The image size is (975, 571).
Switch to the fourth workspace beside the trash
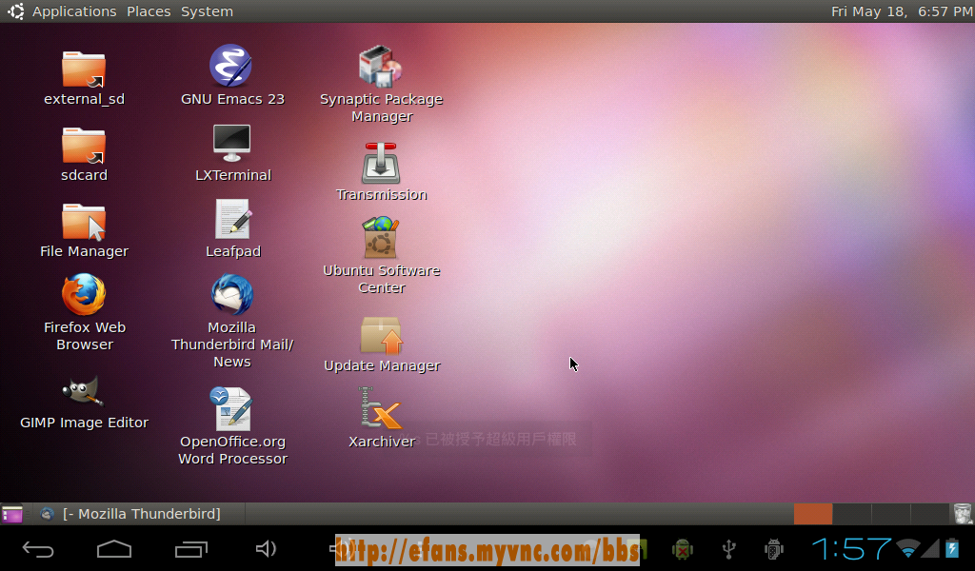pos(929,514)
